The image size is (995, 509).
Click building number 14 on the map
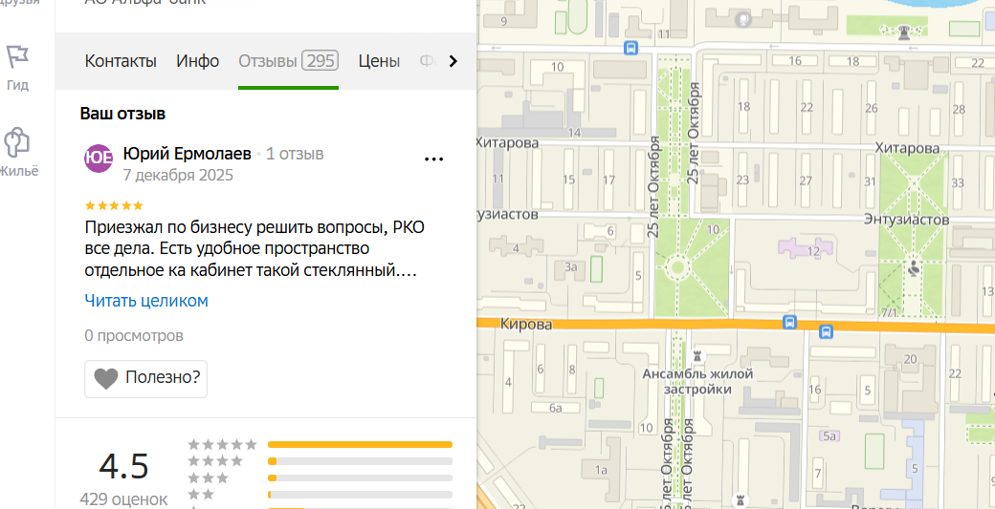click(x=574, y=133)
